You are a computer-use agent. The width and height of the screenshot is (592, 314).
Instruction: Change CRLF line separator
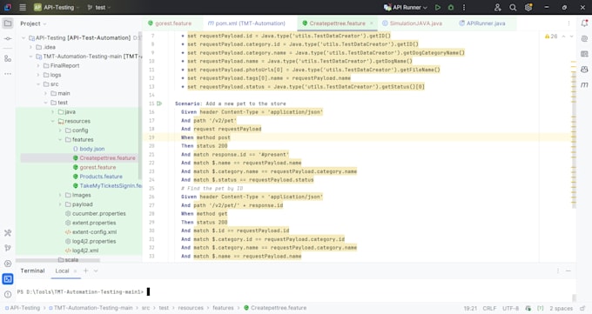pos(489,308)
